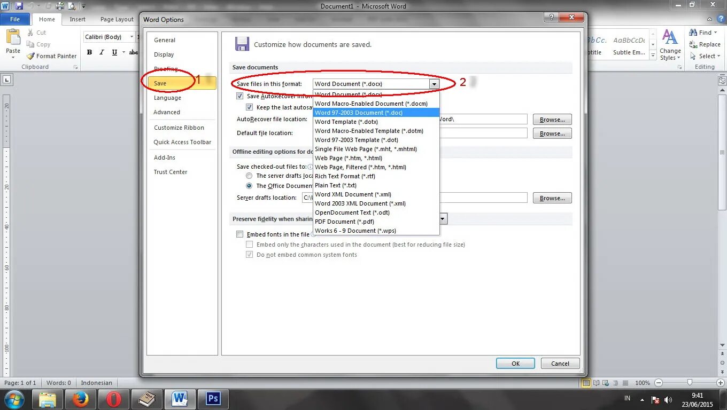Enable Embed fonts in the file
This screenshot has width=727, height=410.
240,234
